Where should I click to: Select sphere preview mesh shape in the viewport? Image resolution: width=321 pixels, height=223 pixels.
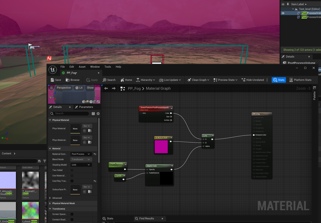click(88, 102)
